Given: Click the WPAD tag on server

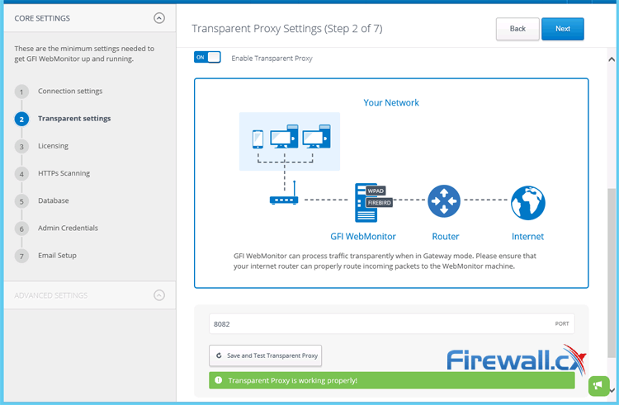Looking at the screenshot, I should pyautogui.click(x=376, y=191).
